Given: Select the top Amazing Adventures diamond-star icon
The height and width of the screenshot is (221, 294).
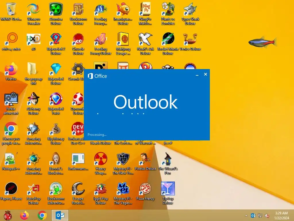Looking at the screenshot, I should 33,129.
